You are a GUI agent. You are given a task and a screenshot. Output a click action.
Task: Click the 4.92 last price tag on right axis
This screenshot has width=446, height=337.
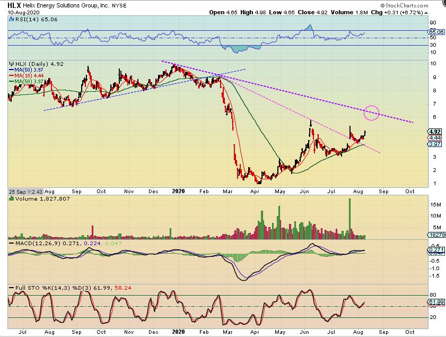435,132
